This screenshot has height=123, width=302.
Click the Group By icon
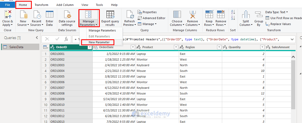pyautogui.click(x=259, y=15)
